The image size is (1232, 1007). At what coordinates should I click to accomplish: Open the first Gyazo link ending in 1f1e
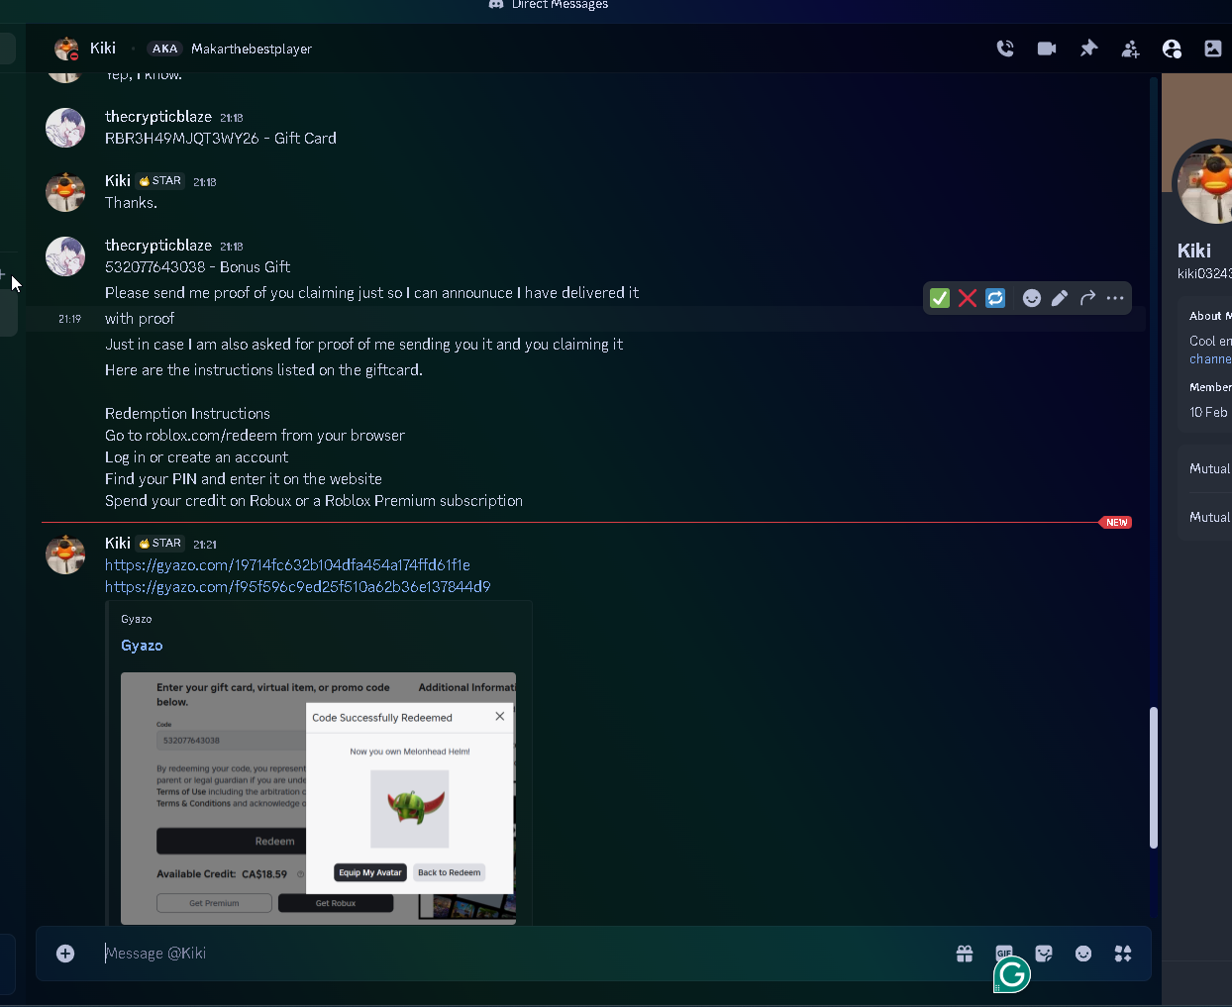(x=287, y=565)
